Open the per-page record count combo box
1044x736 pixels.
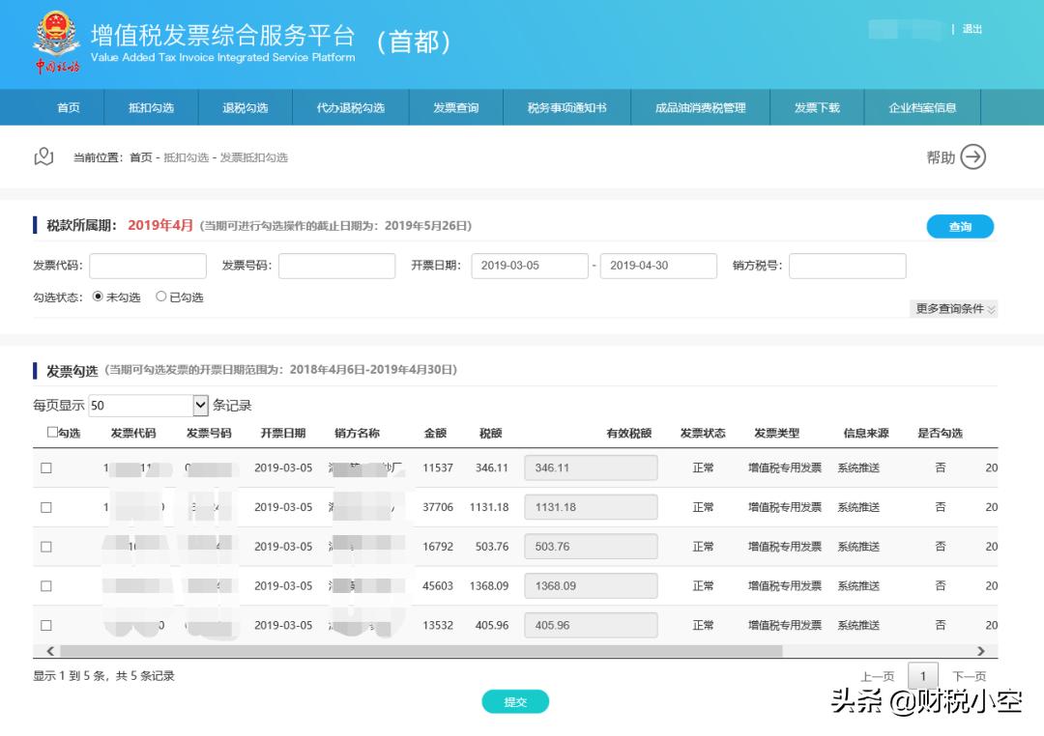click(x=145, y=405)
